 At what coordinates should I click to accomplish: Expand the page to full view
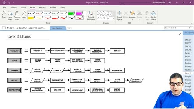(x=180, y=34)
